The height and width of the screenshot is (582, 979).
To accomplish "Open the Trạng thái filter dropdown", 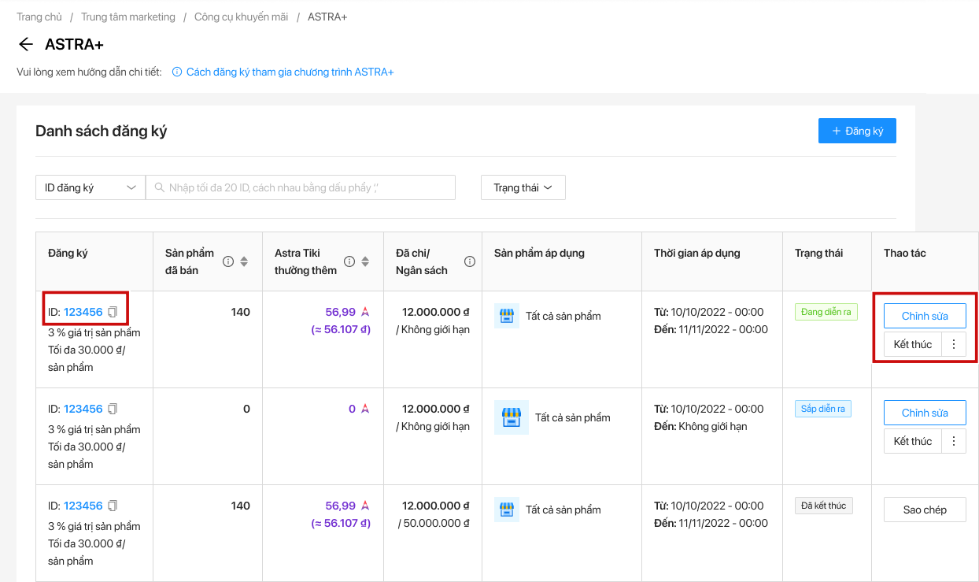I will point(523,187).
